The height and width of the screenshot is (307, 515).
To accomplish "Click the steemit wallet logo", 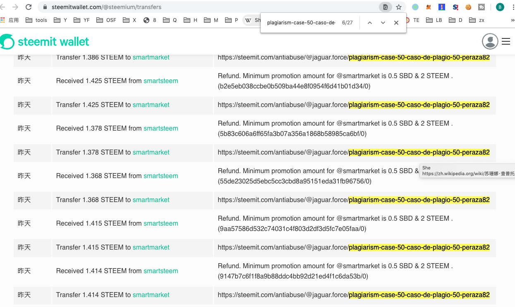I will click(45, 42).
